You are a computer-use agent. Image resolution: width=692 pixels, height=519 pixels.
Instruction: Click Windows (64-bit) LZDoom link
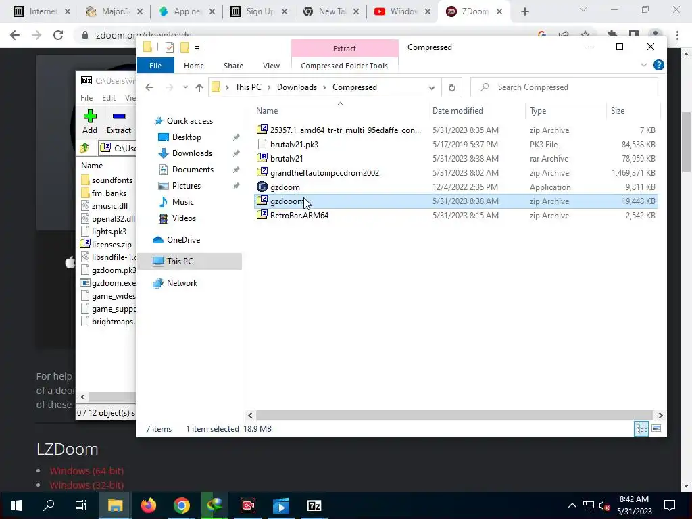click(86, 471)
